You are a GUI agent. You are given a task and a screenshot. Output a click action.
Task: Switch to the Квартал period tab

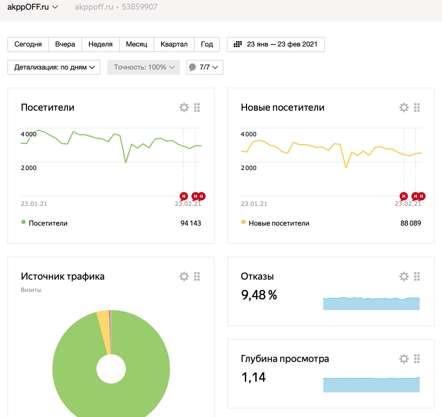click(x=174, y=44)
